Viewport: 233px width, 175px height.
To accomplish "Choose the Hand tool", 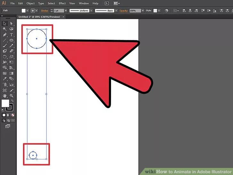I will (x=4, y=96).
